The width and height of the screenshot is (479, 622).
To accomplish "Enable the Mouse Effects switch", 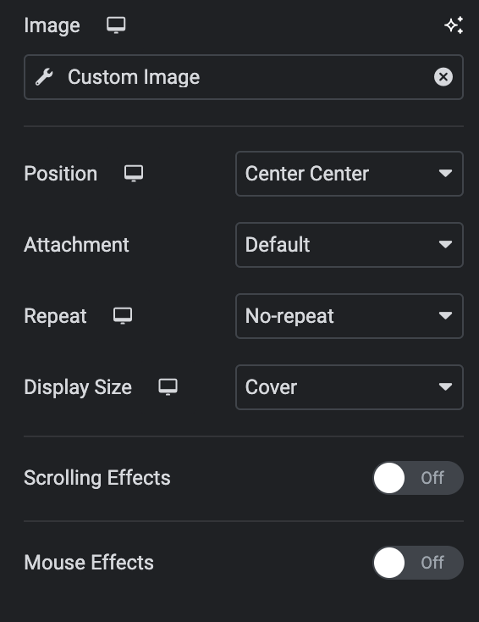I will [x=418, y=563].
